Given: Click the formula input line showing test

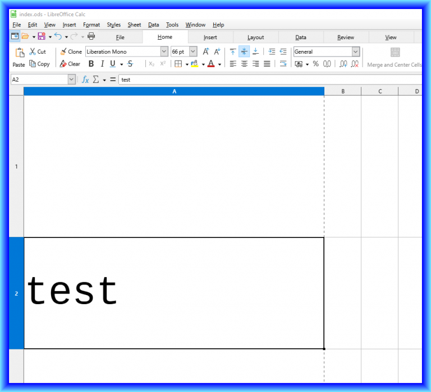Looking at the screenshot, I should click(270, 80).
